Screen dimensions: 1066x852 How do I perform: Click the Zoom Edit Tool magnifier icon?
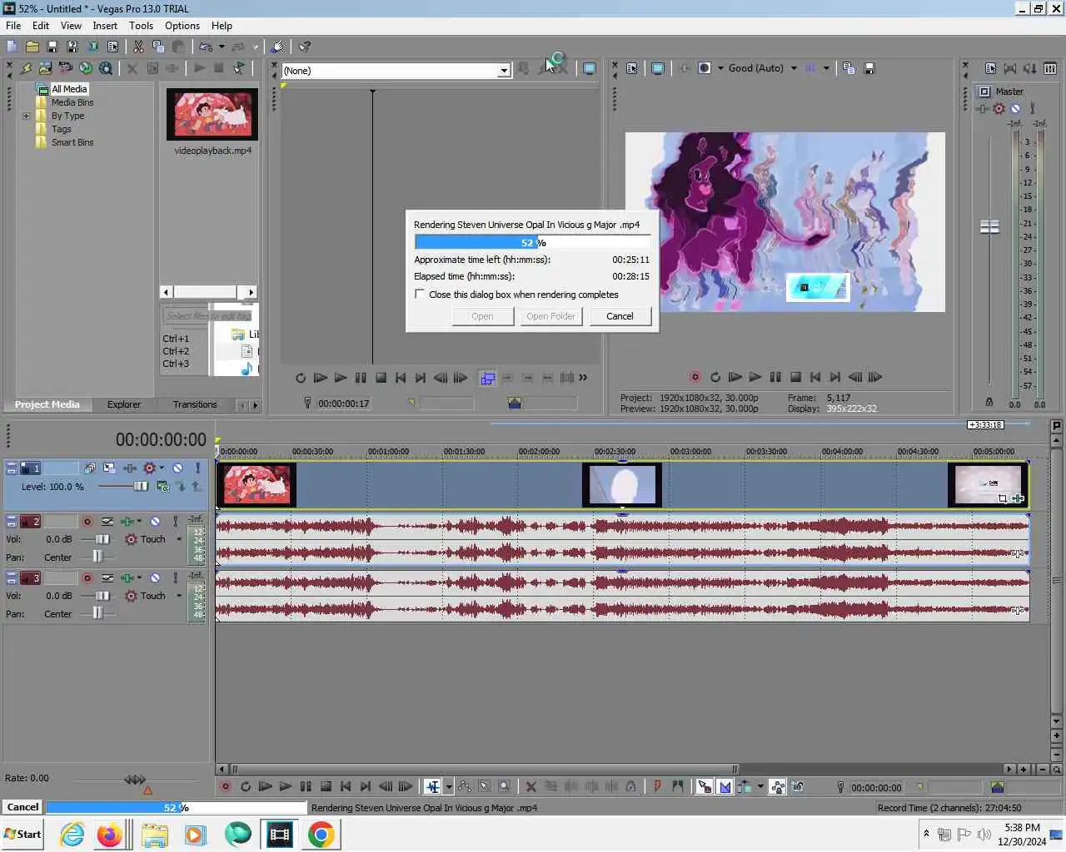pos(504,786)
